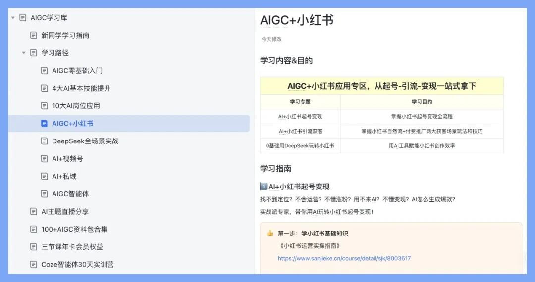Click table cell AI+小红书起号变现

point(300,116)
